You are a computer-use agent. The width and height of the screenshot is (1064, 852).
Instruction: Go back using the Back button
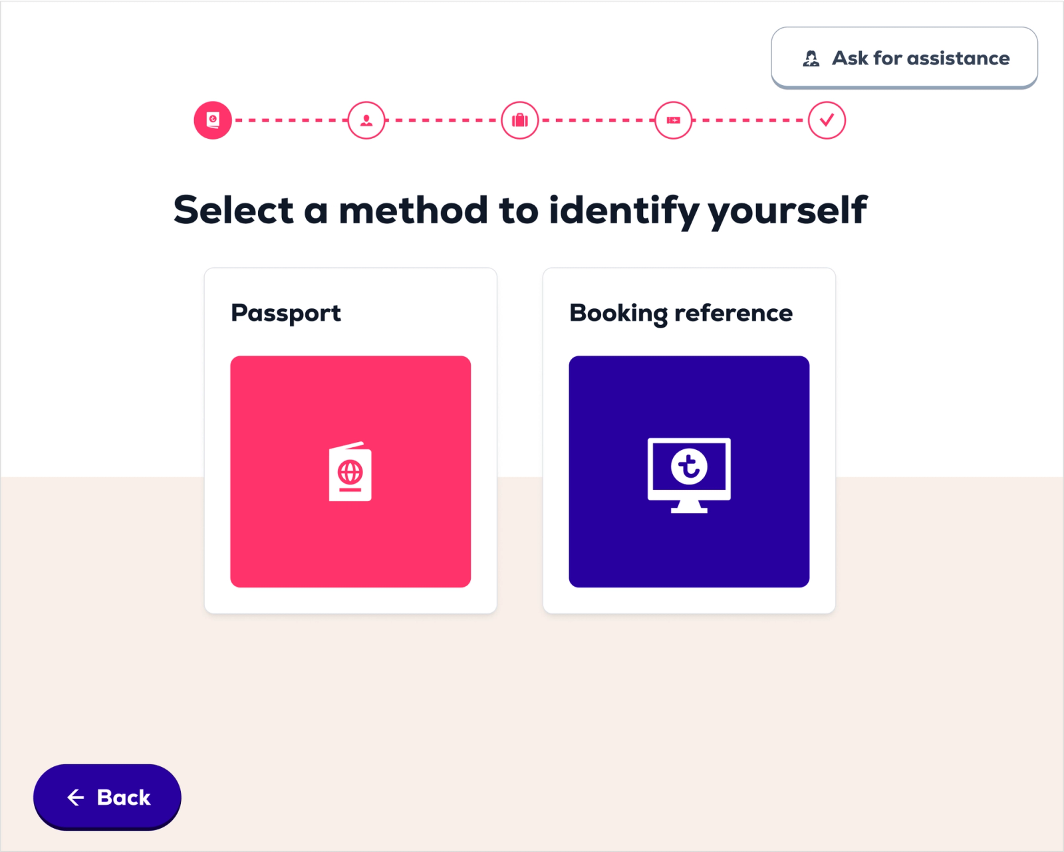point(106,797)
